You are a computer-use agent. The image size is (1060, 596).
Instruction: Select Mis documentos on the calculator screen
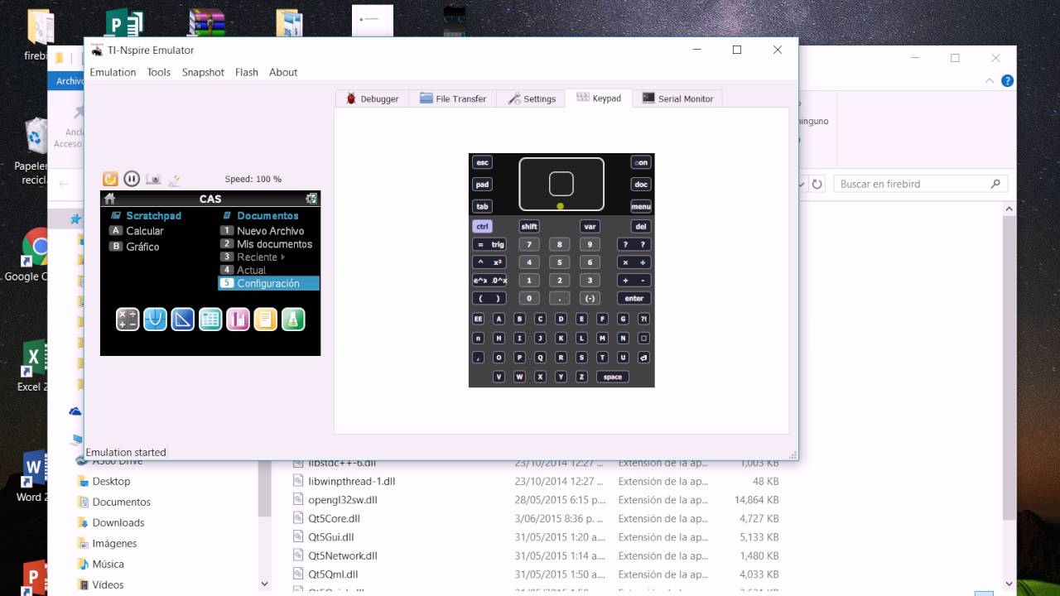pos(269,244)
